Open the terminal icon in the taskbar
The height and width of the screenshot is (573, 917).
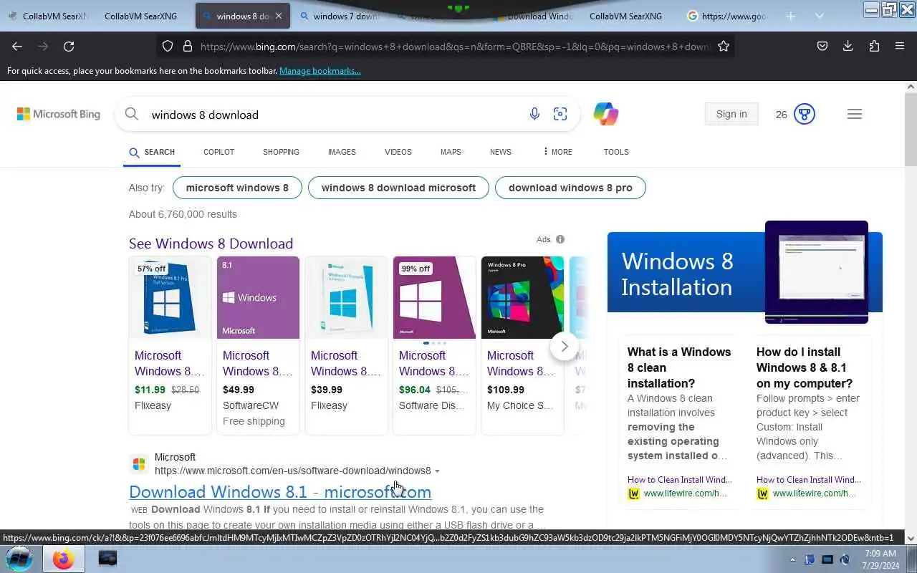coord(107,559)
